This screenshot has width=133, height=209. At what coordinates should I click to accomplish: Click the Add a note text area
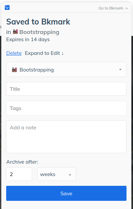click(x=66, y=137)
